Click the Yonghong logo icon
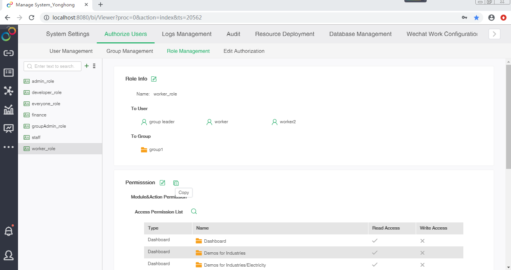Viewport: 511px width, 270px height. (9, 34)
